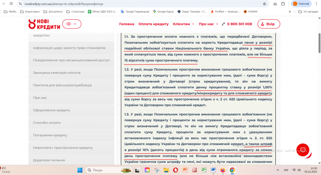Expand the Про нас header dropdown
The image size is (321, 175).
209,24
